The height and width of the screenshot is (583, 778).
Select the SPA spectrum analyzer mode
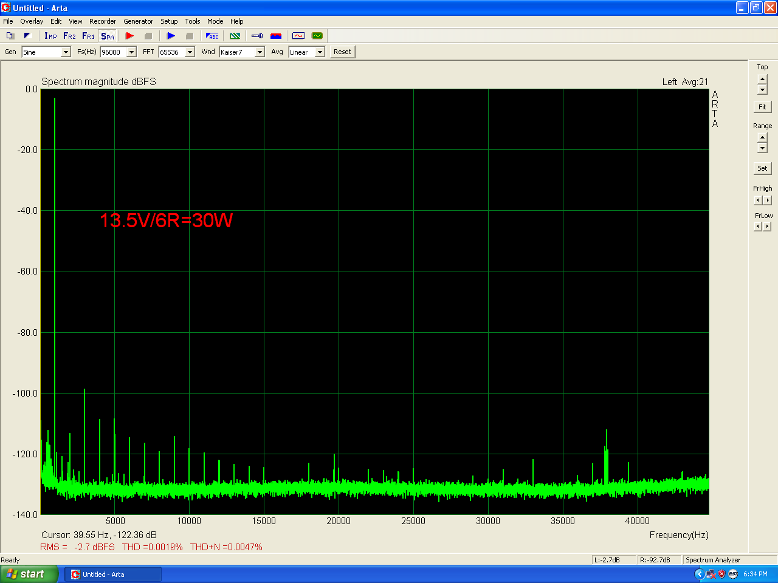108,36
